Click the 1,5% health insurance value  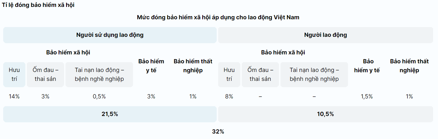click(367, 97)
